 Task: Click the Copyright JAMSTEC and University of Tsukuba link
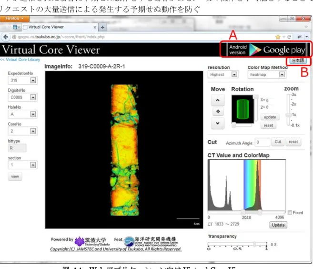coord(116,249)
